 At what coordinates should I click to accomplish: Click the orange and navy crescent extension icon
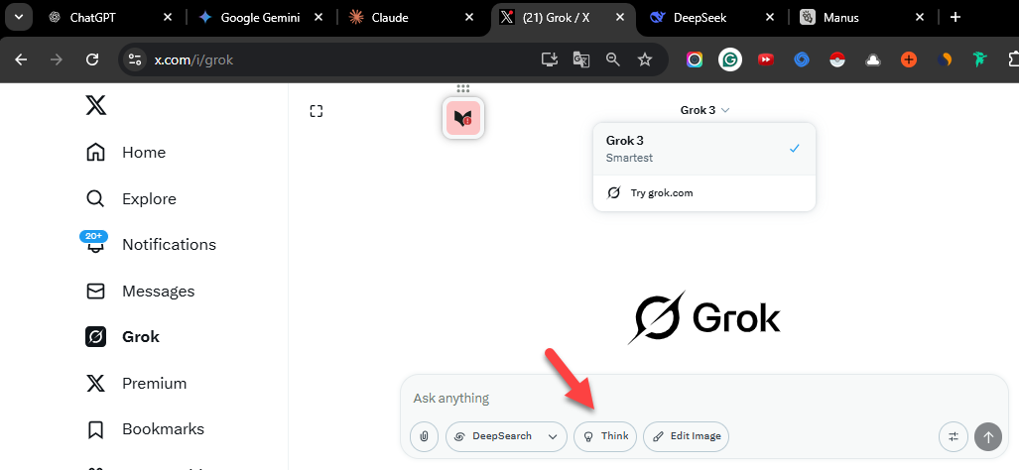pos(945,59)
